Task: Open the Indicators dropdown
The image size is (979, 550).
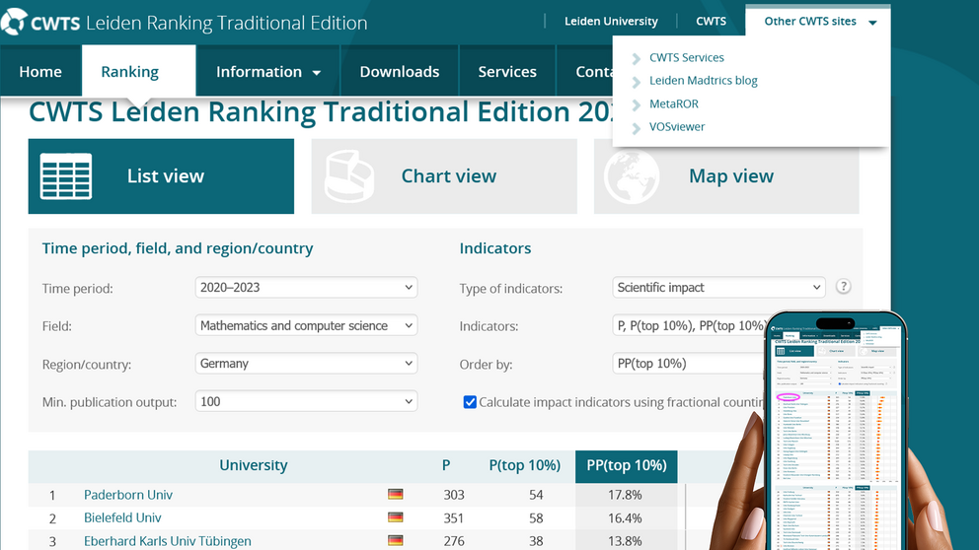Action: click(x=689, y=325)
